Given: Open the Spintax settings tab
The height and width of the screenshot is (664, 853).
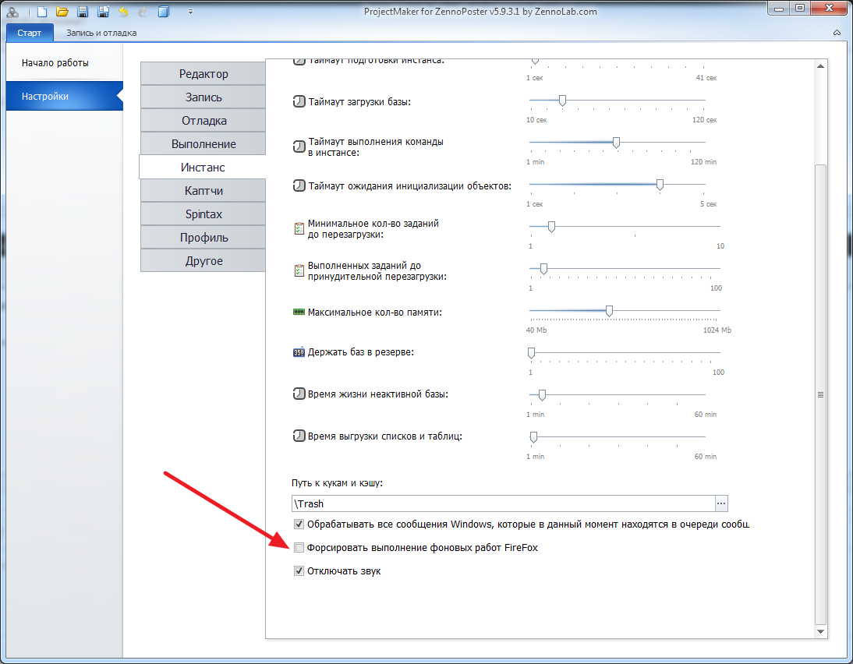Looking at the screenshot, I should pos(203,214).
